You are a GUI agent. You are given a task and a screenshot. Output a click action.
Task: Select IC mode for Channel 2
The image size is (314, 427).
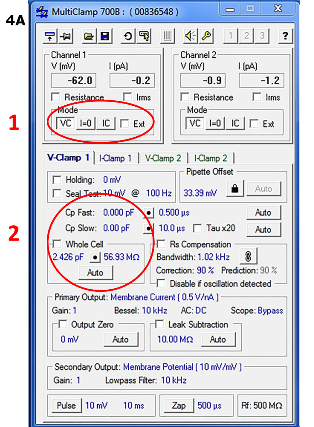click(235, 124)
